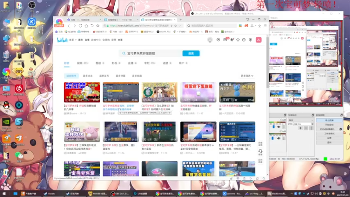Open the bilibili user avatar
This screenshot has width=350, height=197.
point(210,40)
